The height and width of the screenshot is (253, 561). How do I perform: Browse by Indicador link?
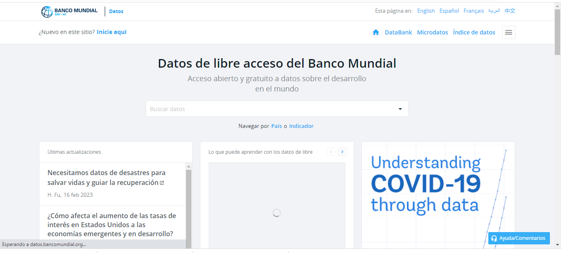pos(301,126)
